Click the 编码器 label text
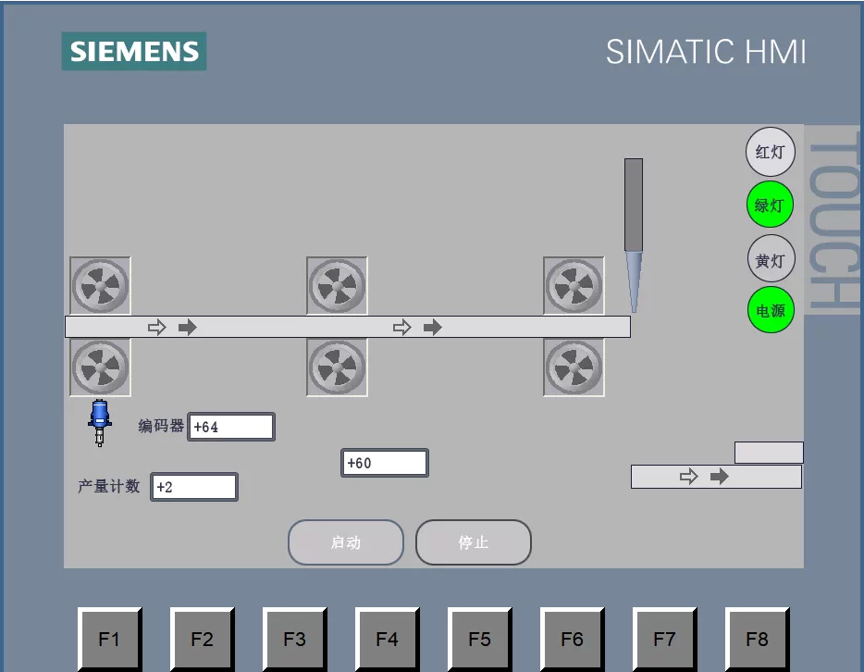The width and height of the screenshot is (864, 672). point(161,426)
